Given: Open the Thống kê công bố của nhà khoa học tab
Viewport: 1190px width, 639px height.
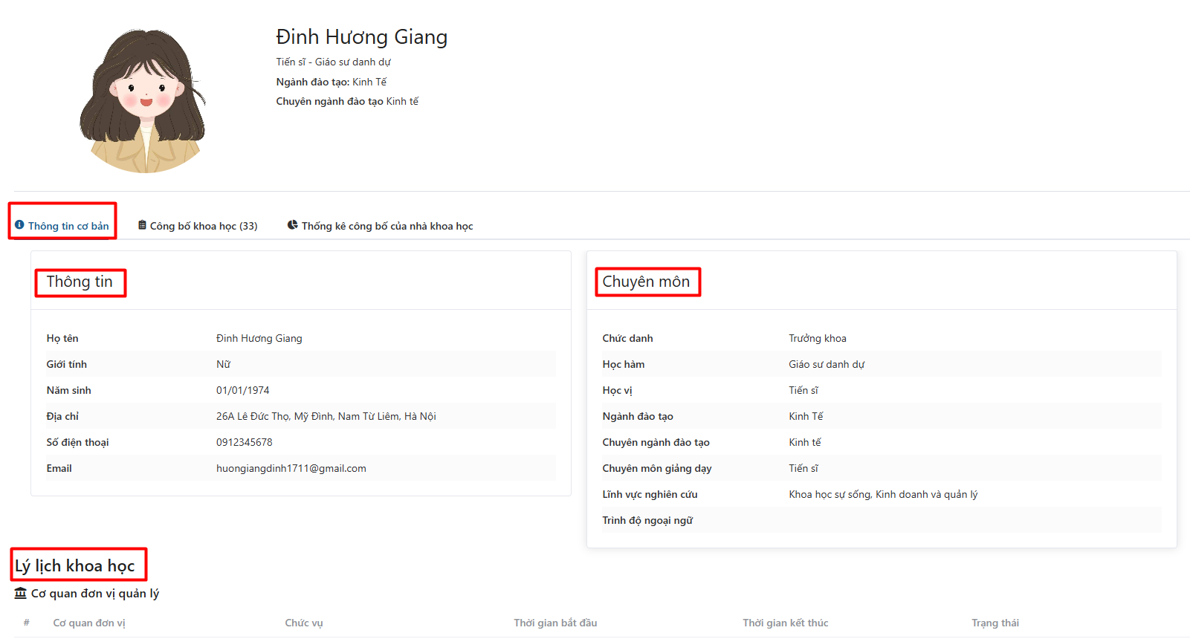Looking at the screenshot, I should (x=387, y=226).
